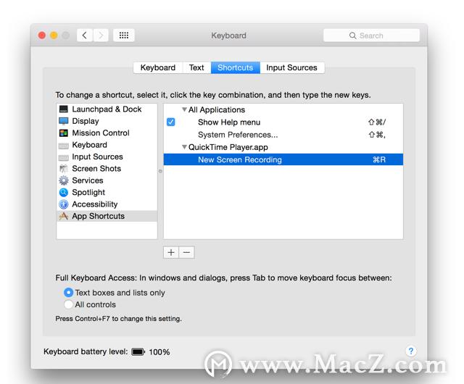The image size is (464, 384).
Task: Click the All Applications header text
Action: pyautogui.click(x=217, y=109)
